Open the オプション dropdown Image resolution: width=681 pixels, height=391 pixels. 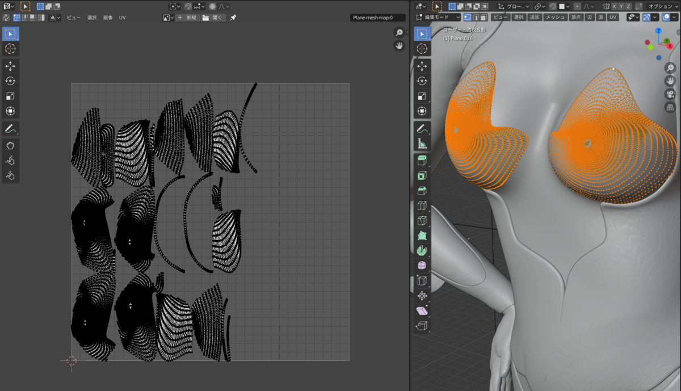(x=663, y=6)
